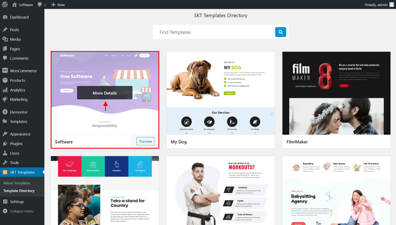Screen dimensions: 396x225
Task: Click the FilmMaker template title
Action: click(x=297, y=142)
